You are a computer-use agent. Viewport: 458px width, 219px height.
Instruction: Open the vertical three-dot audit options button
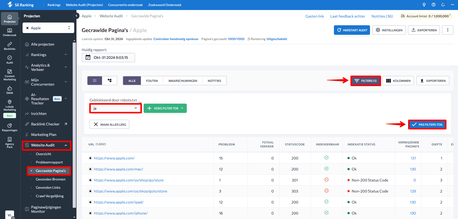tap(448, 30)
